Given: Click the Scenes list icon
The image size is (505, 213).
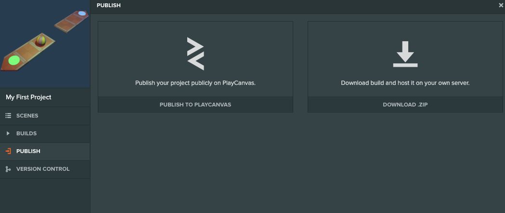Looking at the screenshot, I should (x=8, y=116).
